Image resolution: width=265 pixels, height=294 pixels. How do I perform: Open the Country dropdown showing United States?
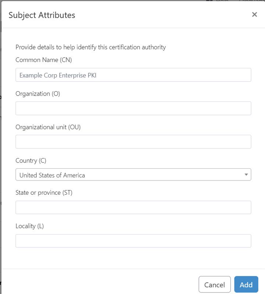coord(133,175)
